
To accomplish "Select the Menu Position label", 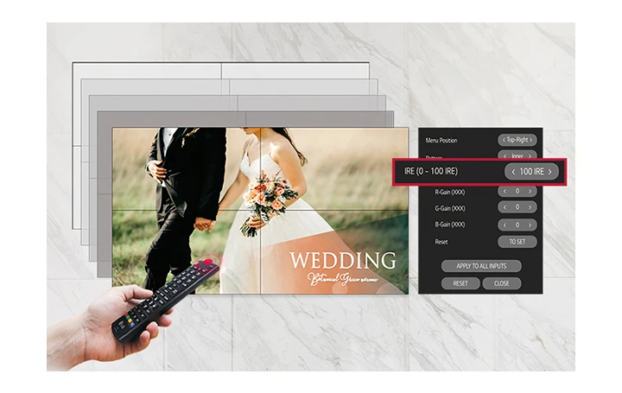I will tap(441, 140).
